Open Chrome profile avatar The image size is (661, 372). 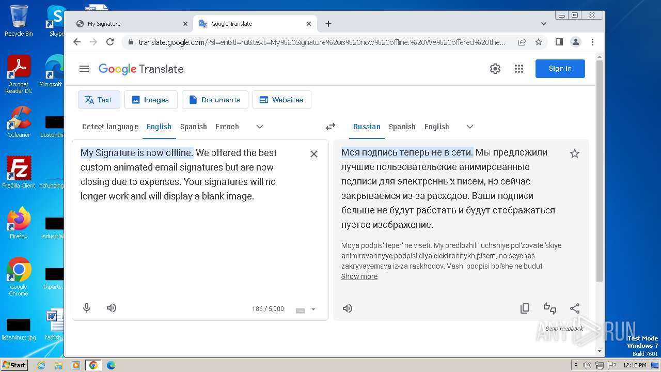coord(576,42)
